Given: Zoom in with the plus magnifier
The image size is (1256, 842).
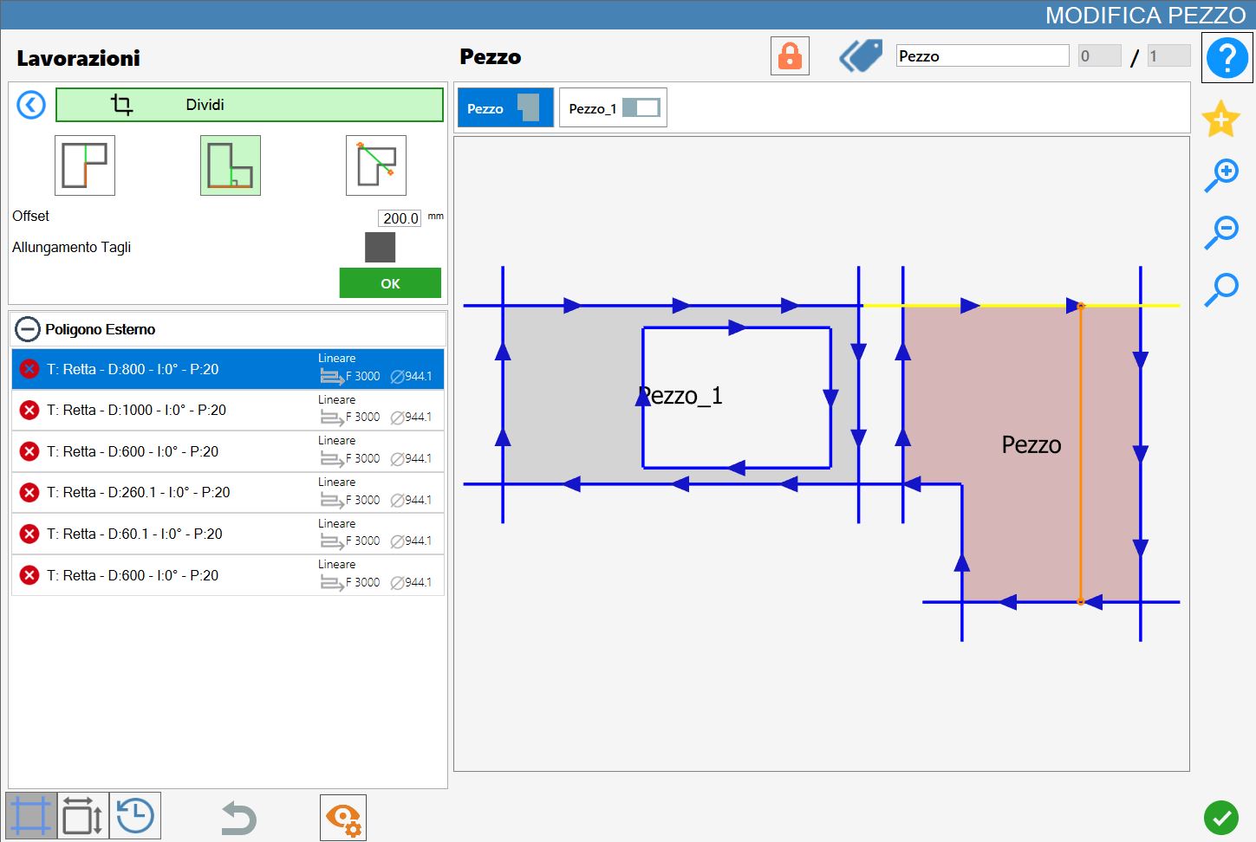Looking at the screenshot, I should click(1221, 175).
